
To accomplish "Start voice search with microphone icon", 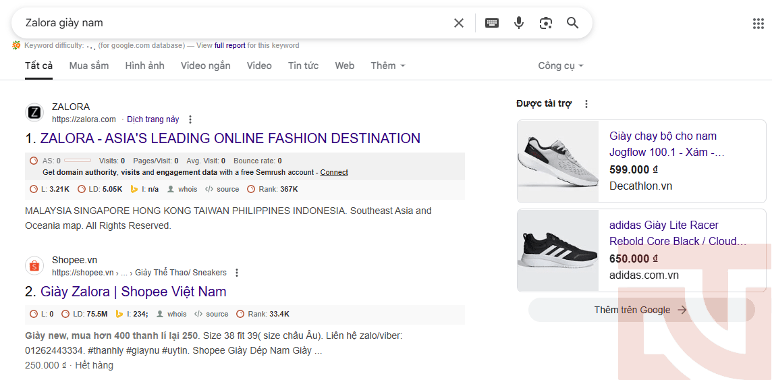I will click(518, 23).
